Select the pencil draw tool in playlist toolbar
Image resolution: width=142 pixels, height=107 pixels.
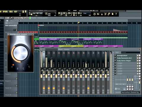(11, 18)
